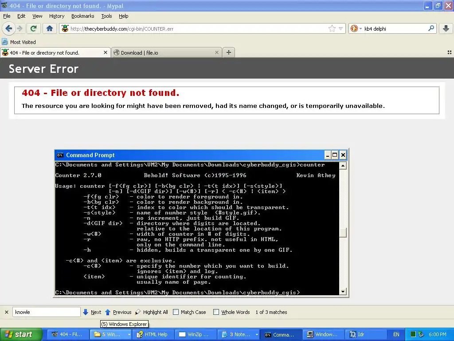Enable the Whole Words checkbox

click(x=216, y=312)
